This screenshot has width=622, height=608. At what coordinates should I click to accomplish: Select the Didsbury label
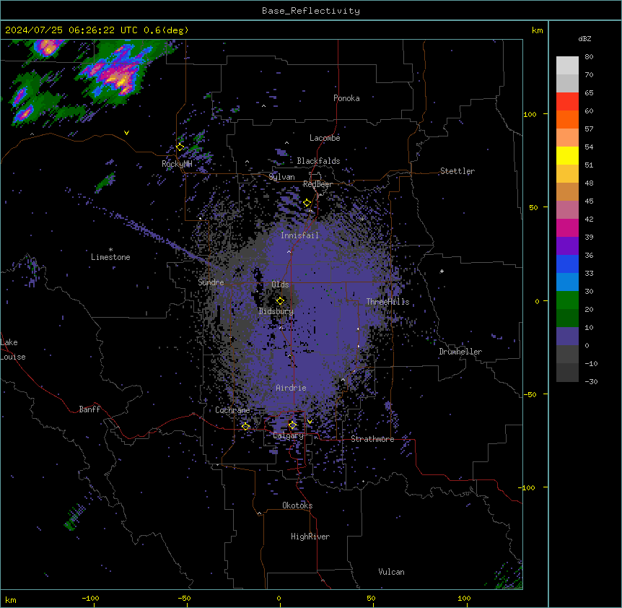click(x=276, y=311)
